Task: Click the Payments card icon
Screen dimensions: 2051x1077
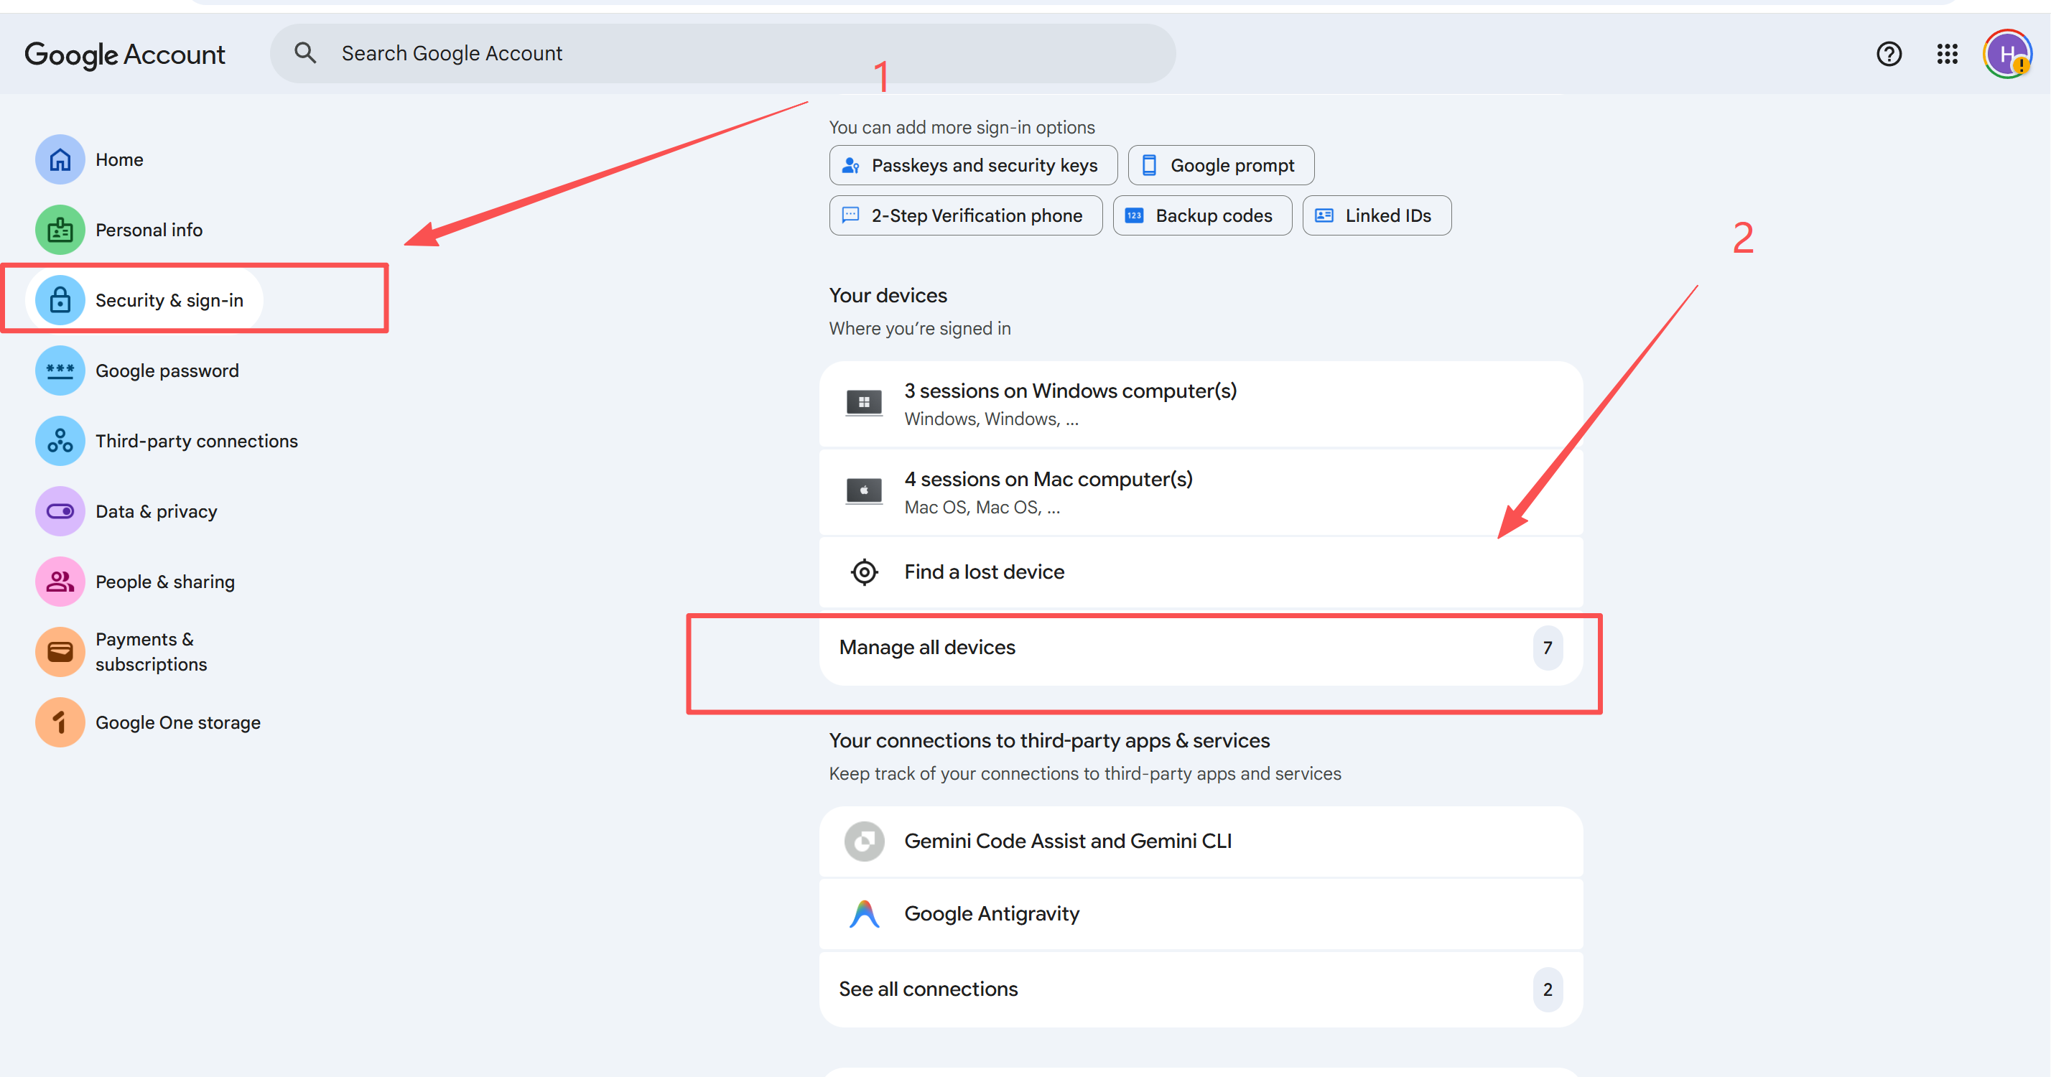Action: click(x=60, y=652)
